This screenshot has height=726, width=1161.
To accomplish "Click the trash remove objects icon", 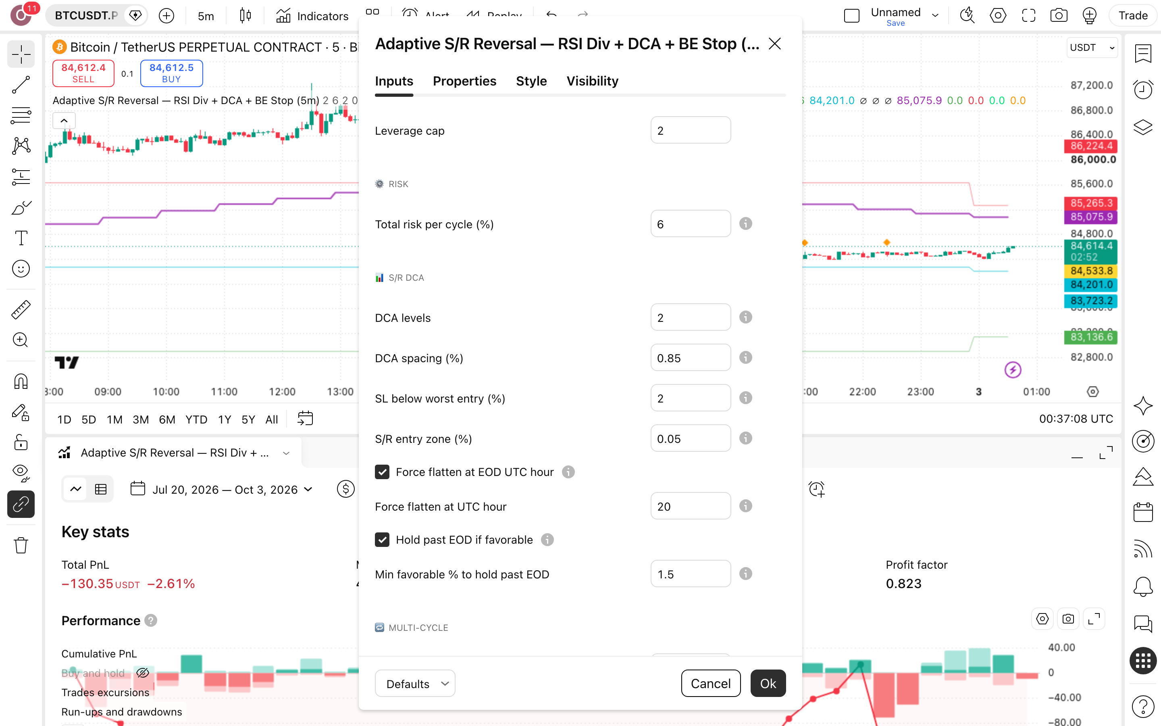I will point(21,545).
